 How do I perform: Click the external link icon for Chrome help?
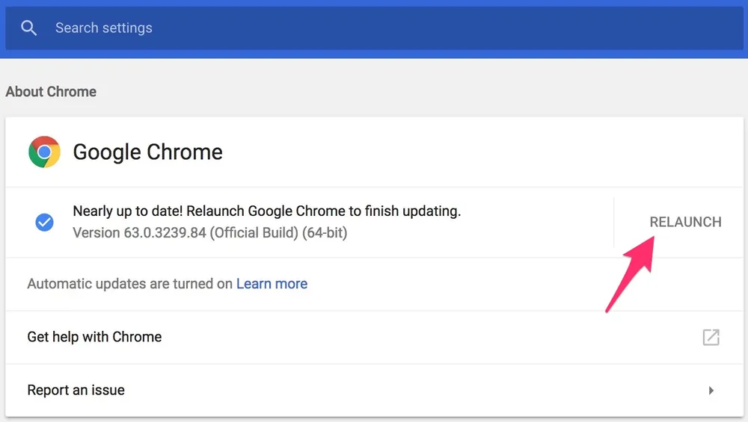[x=711, y=337]
